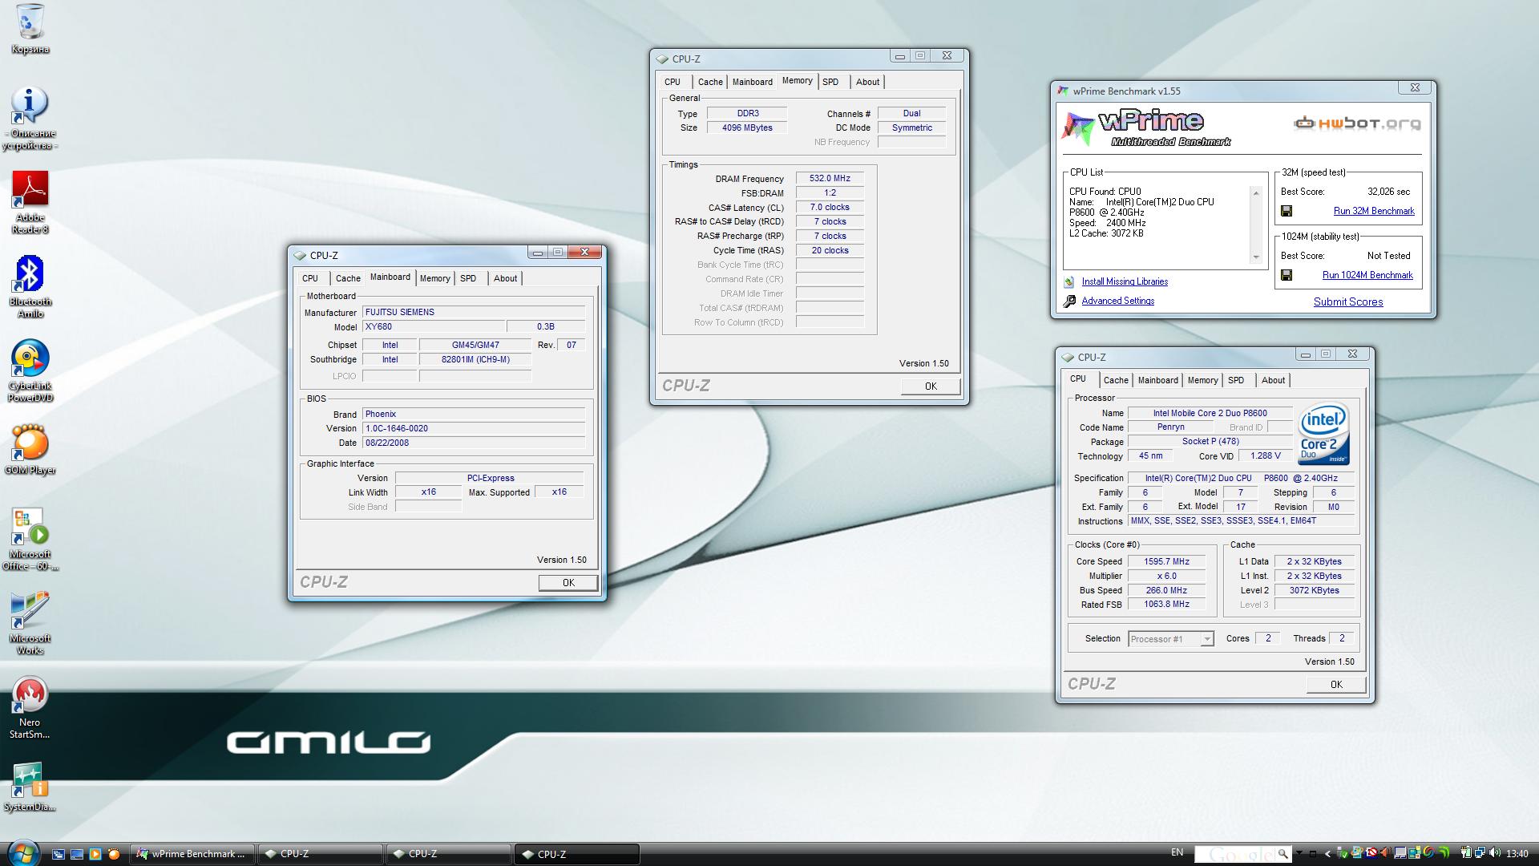This screenshot has height=866, width=1539.
Task: Click the Google search magnifier in taskbar
Action: (x=1282, y=854)
